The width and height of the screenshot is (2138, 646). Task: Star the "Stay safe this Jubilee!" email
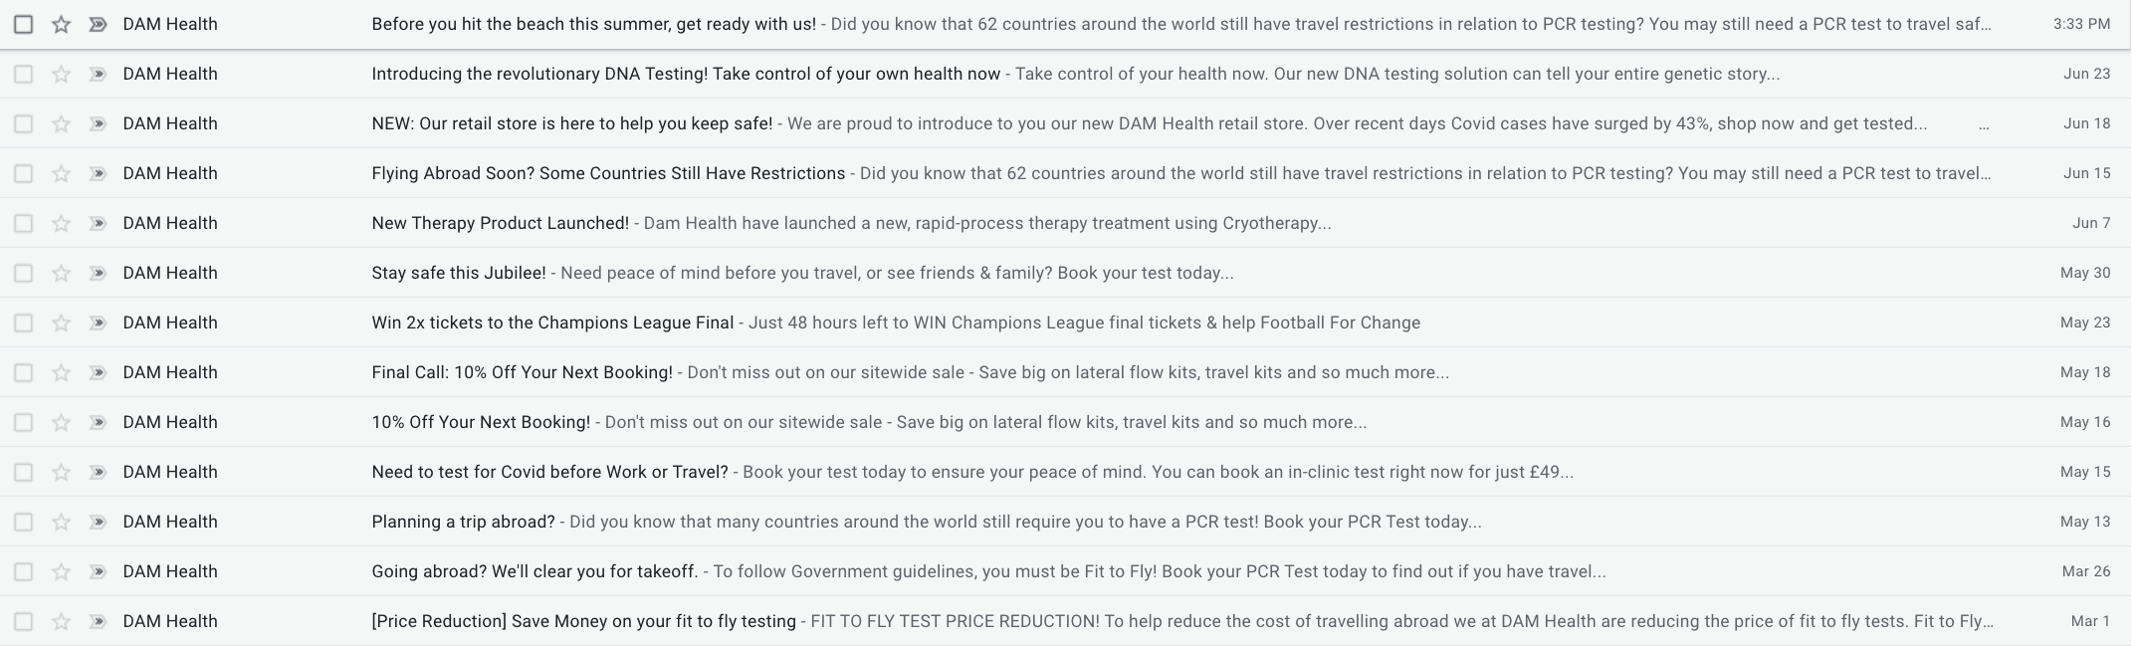point(61,273)
